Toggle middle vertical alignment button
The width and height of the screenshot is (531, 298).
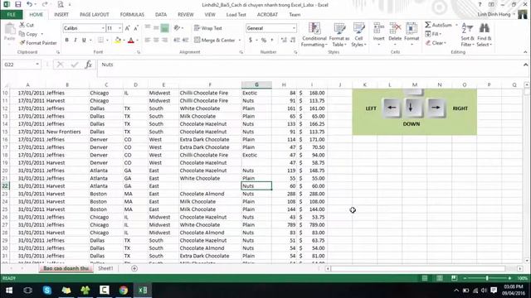156,28
